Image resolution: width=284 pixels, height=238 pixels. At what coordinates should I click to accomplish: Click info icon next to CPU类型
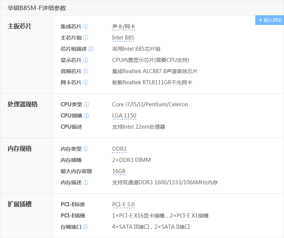(86, 104)
